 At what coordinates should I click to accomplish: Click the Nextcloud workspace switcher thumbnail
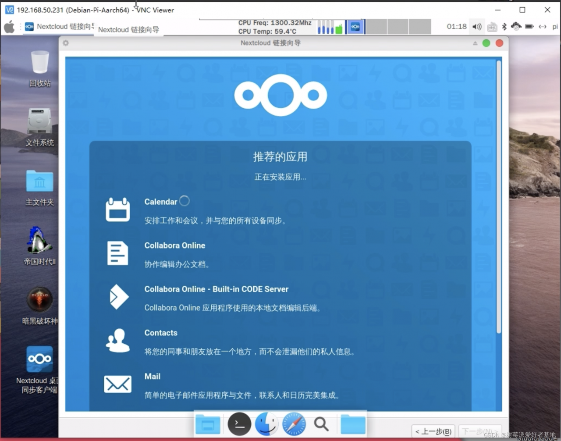coord(355,27)
